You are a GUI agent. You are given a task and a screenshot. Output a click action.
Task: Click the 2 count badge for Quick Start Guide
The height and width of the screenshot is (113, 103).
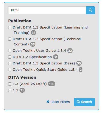click(x=81, y=70)
